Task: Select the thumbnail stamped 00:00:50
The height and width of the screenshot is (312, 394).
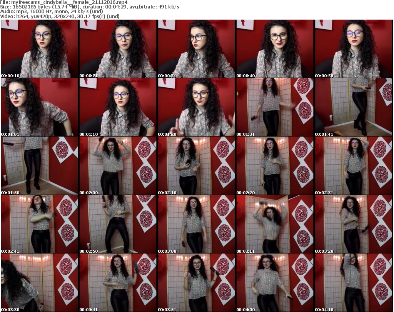Action: coord(354,49)
